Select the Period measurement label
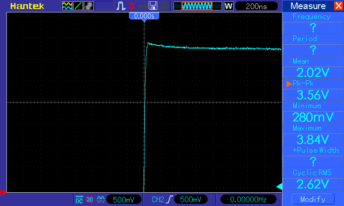 [305, 39]
